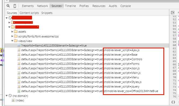Collapse the top redacted domain node
The width and height of the screenshot is (179, 106).
(7, 18)
